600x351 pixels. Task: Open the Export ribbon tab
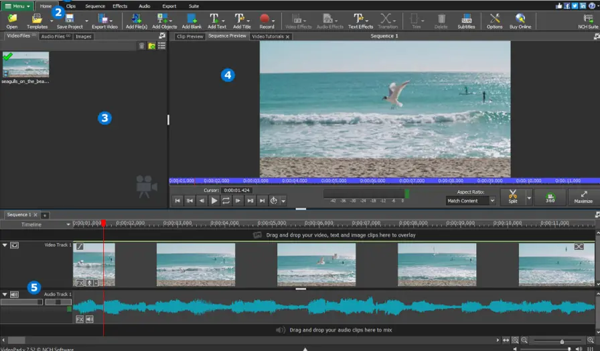coord(169,6)
